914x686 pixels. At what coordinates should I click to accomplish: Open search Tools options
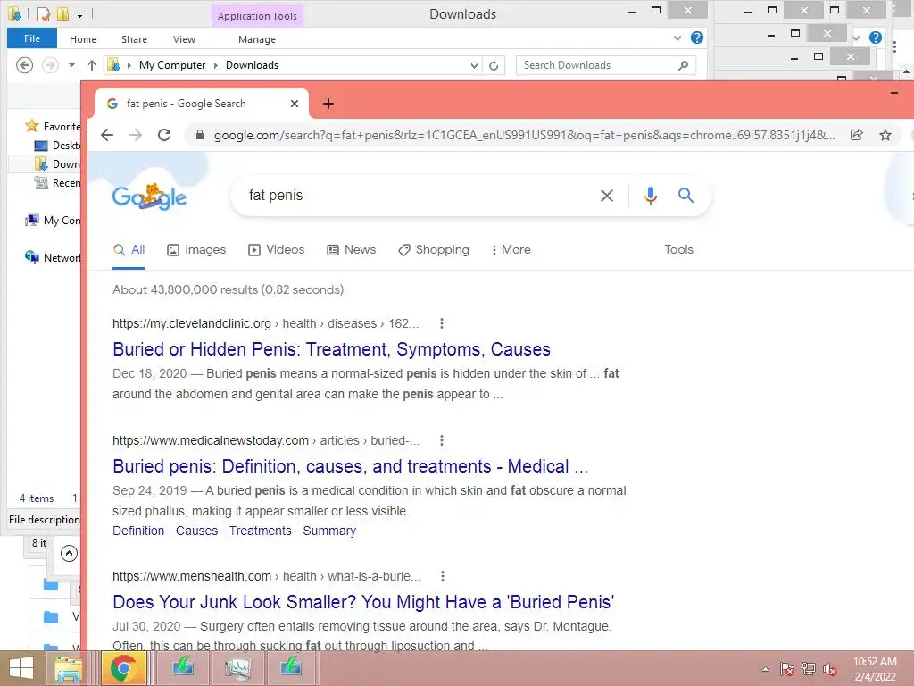[x=679, y=250]
